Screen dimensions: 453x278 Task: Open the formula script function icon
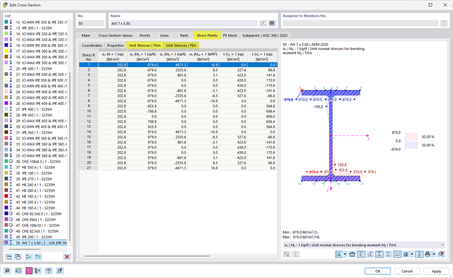tap(60, 271)
